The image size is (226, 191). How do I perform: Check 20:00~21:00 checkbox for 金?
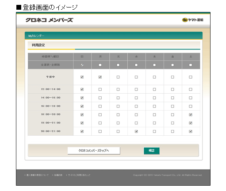(x=172, y=131)
